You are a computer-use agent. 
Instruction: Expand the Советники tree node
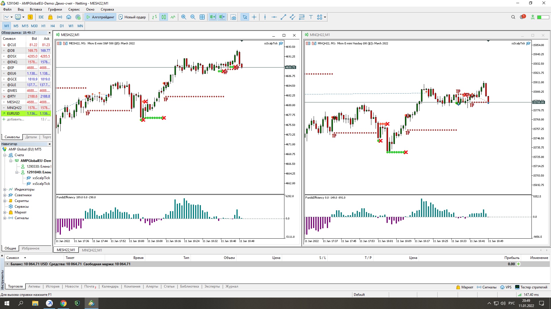pyautogui.click(x=5, y=195)
